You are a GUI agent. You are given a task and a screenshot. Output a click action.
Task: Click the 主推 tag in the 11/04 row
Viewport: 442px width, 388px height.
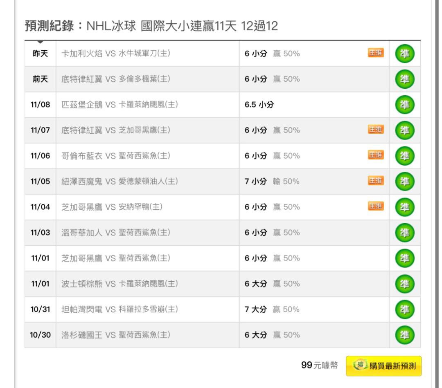tap(376, 206)
